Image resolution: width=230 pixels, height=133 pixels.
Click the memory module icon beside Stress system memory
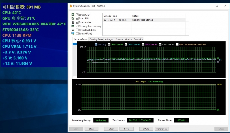[73, 26]
